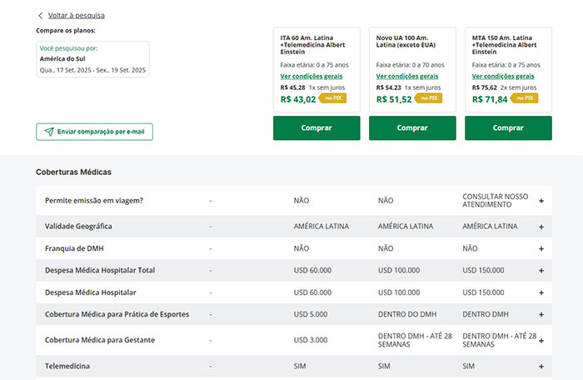Expand the Telemedicina row plus icon
This screenshot has height=380, width=583.
coord(541,367)
